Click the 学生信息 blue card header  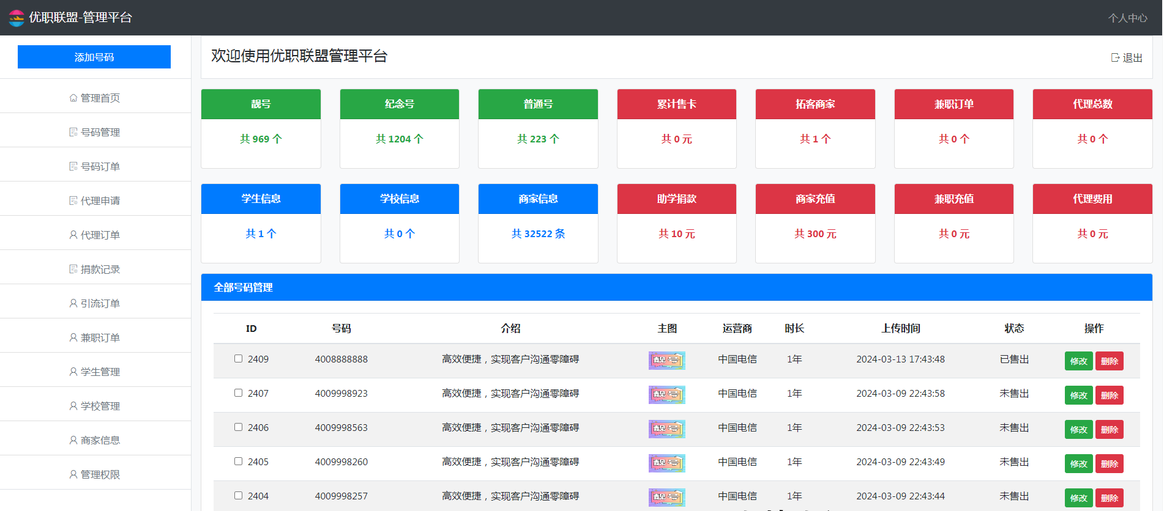tap(261, 199)
